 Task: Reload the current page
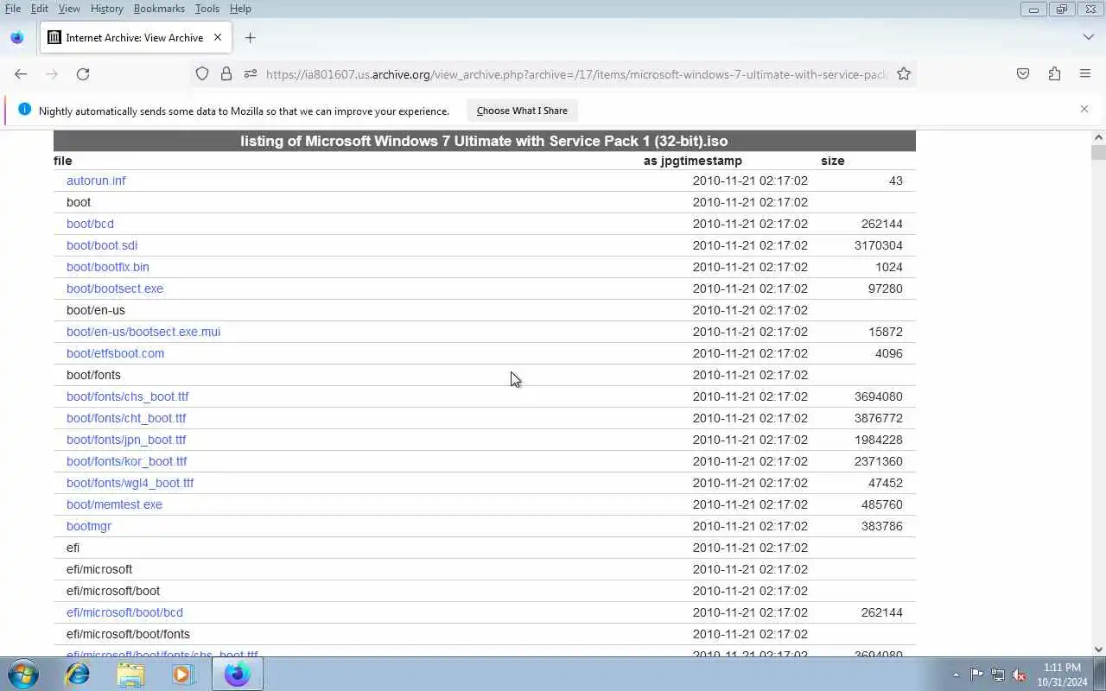(x=83, y=74)
